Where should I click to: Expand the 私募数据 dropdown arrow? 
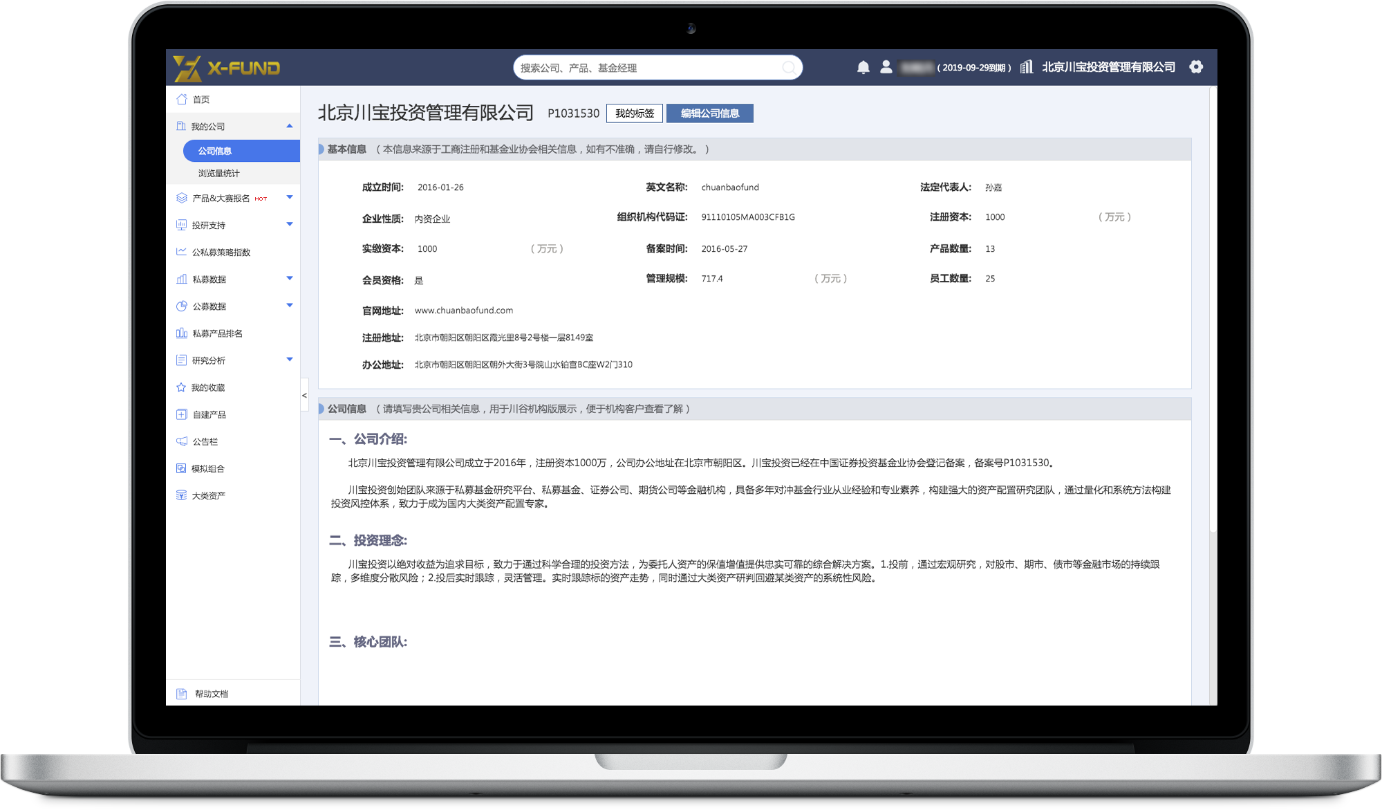(290, 278)
